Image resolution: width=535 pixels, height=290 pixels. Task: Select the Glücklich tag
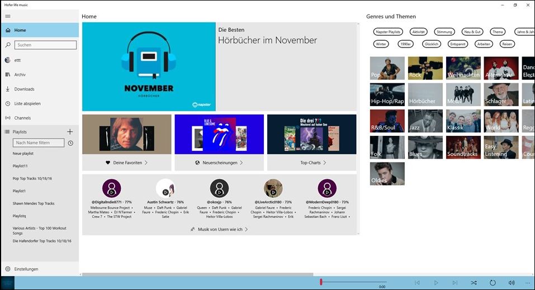[x=432, y=44]
